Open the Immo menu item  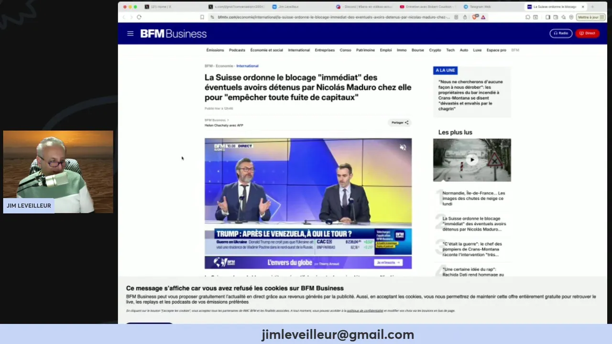pos(402,50)
